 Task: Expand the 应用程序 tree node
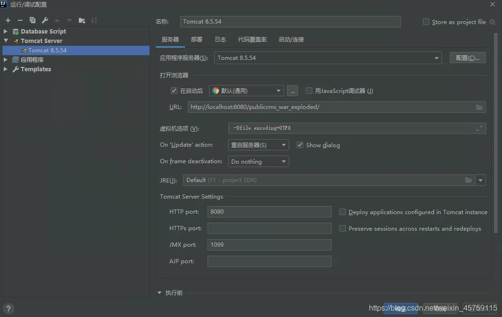coord(6,59)
